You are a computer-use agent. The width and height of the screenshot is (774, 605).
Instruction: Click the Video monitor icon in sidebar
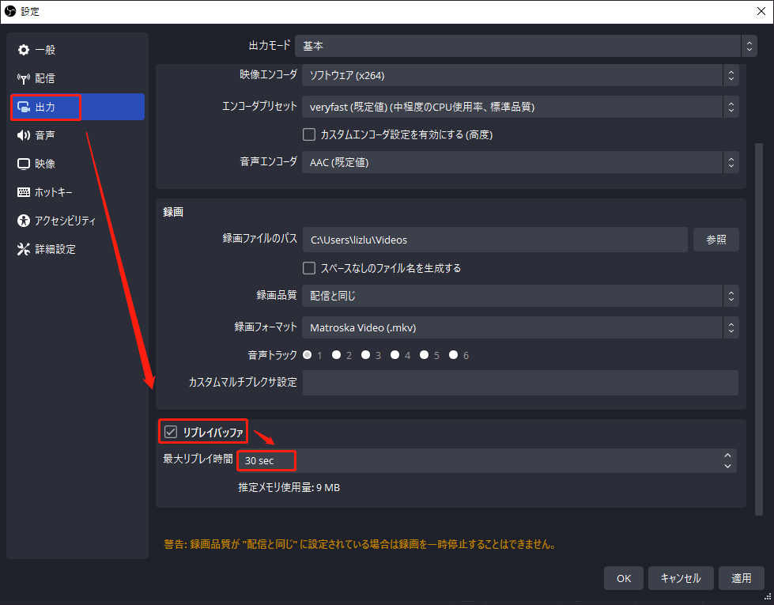[x=23, y=164]
